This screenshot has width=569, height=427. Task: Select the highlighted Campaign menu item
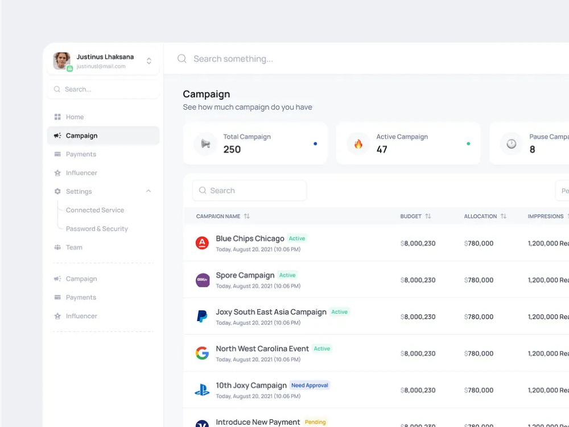point(103,136)
